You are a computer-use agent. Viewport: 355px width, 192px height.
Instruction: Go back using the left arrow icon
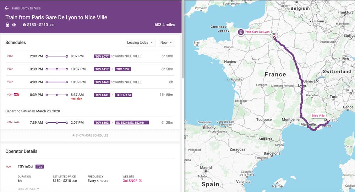pos(6,8)
